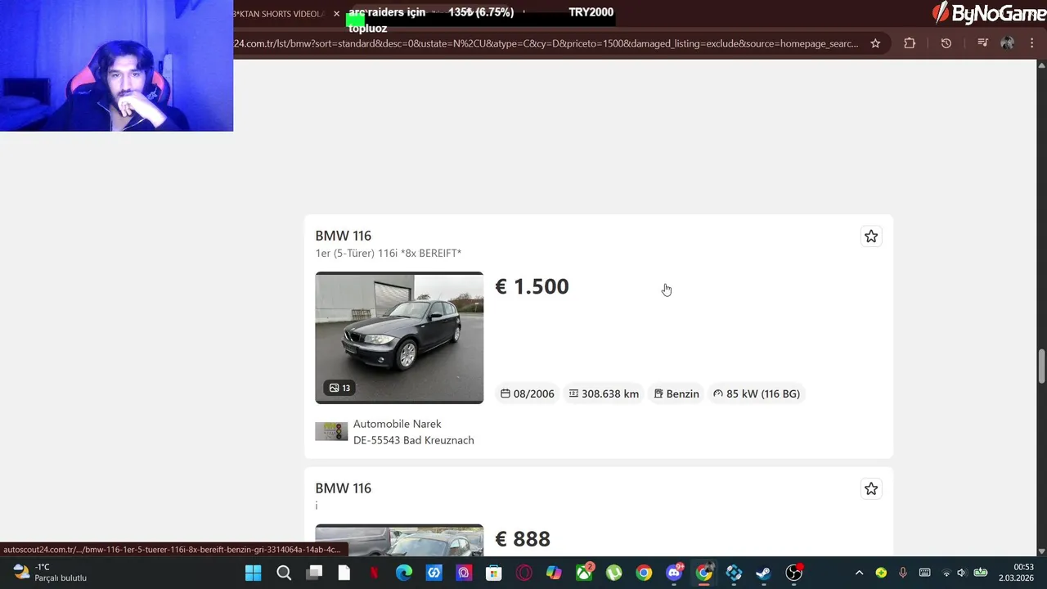Open the photo of the grey BMW 116
This screenshot has width=1047, height=589.
(399, 338)
